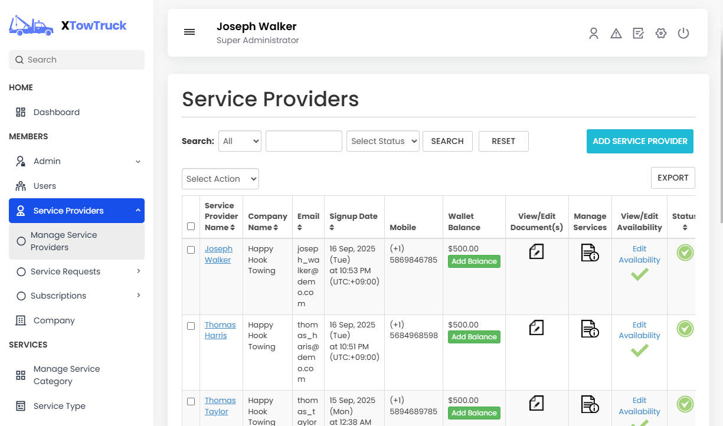723x426 pixels.
Task: Open the Select Status dropdown
Action: 382,141
